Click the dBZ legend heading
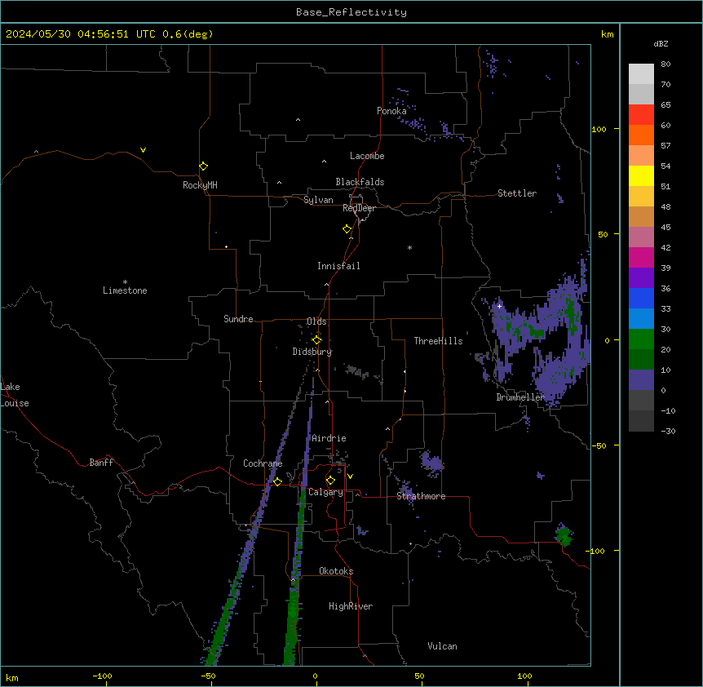Viewport: 703px width, 687px height. click(x=661, y=44)
